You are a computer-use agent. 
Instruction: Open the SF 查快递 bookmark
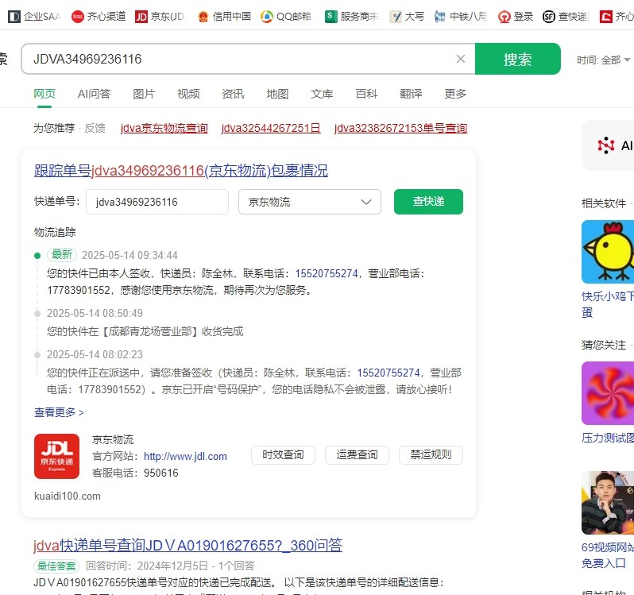tap(565, 17)
